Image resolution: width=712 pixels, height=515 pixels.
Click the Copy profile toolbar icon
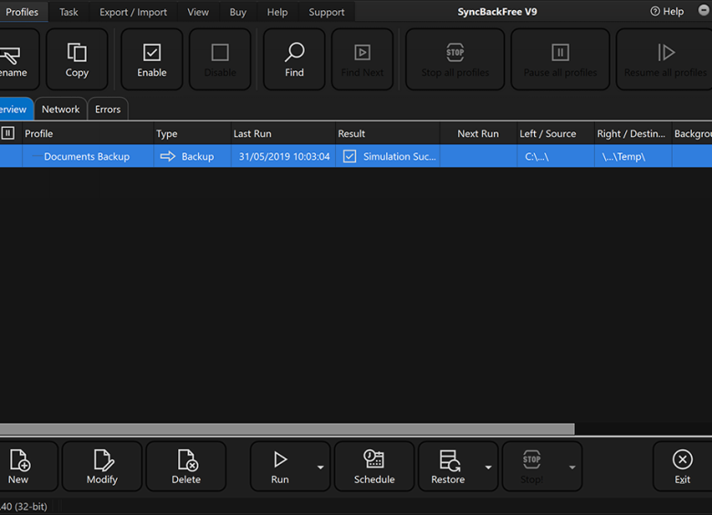[x=77, y=53]
